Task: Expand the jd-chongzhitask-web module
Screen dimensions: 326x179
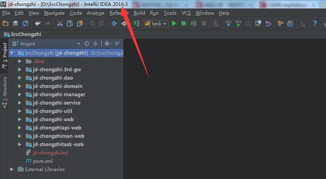Action: [20, 144]
